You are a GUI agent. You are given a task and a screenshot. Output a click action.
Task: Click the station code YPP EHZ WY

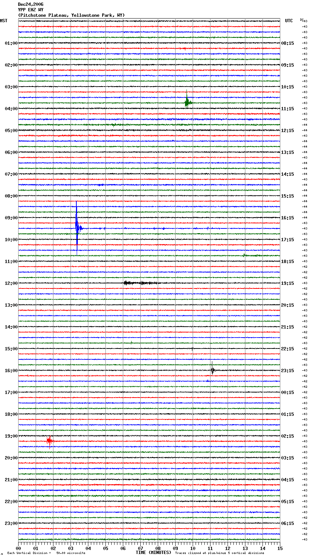(x=31, y=10)
